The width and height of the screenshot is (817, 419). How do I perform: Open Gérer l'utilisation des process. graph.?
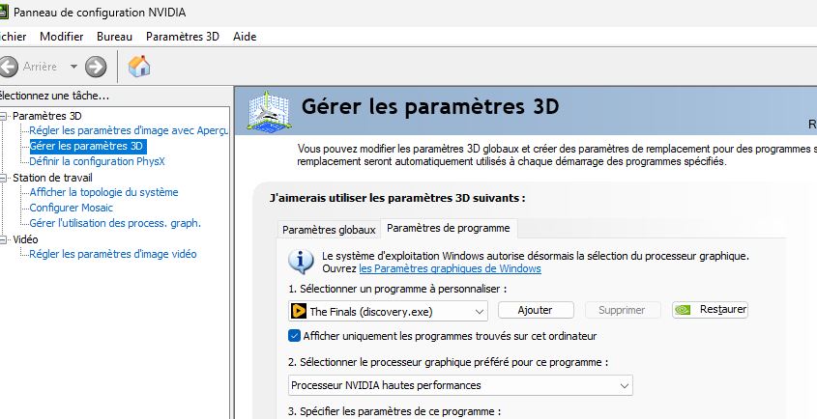pos(115,223)
